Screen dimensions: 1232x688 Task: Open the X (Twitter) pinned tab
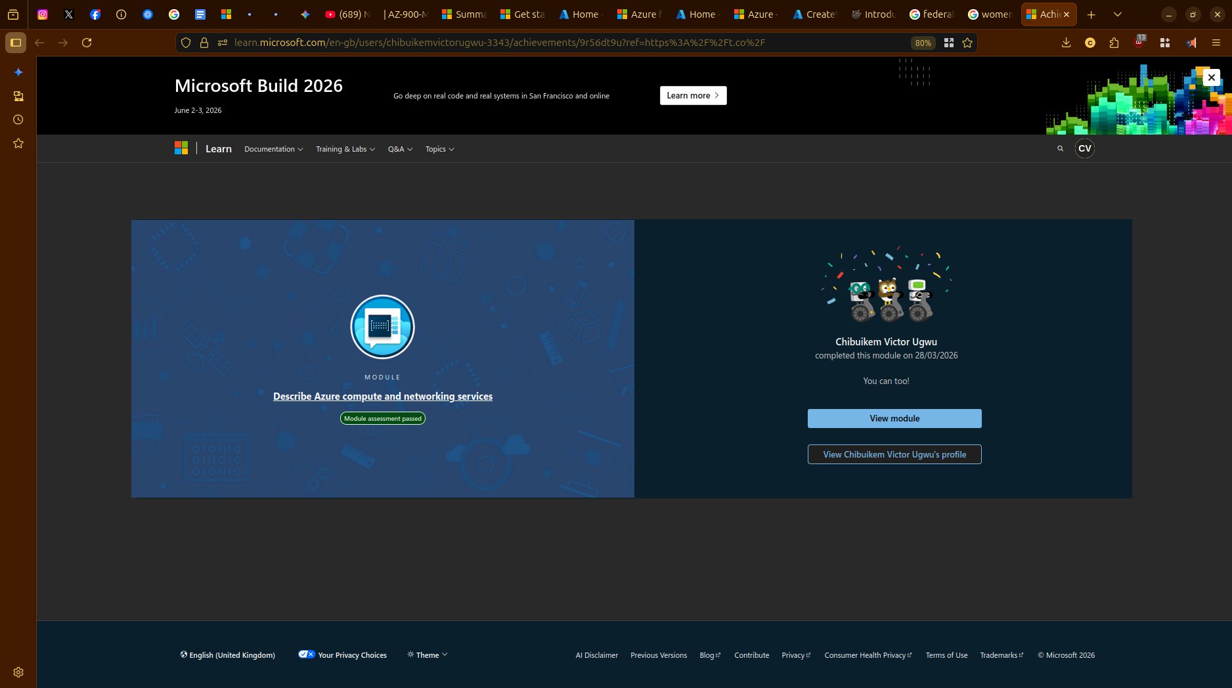(69, 14)
